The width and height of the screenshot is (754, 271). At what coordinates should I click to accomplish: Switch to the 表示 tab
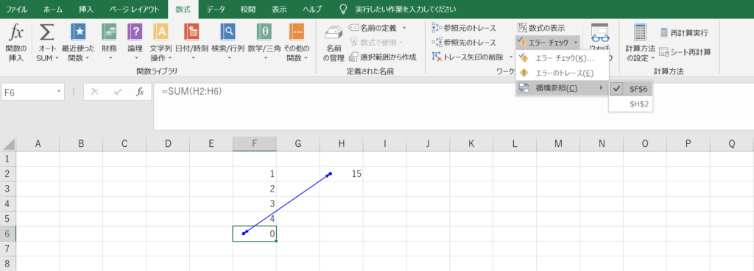point(279,9)
